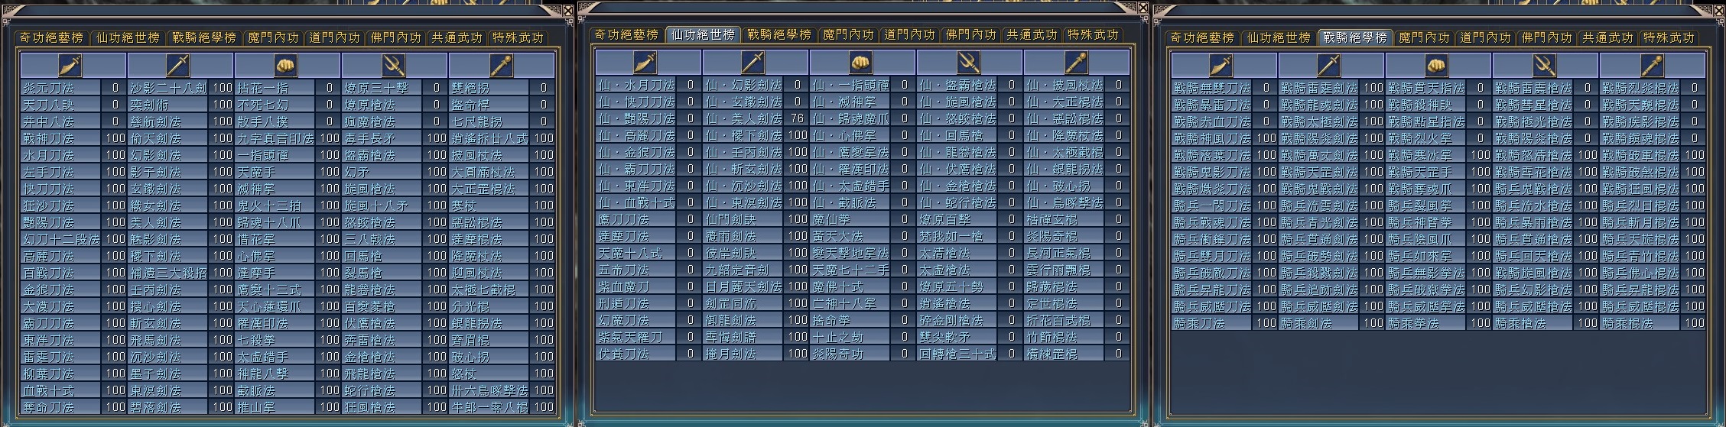Select the 戰騎無雙刀法 skill entry

coord(1212,88)
